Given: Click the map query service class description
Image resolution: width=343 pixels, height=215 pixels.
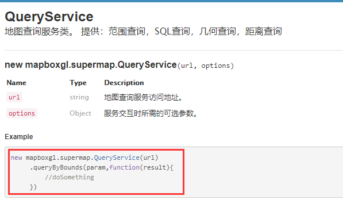Looking at the screenshot, I should (x=143, y=31).
